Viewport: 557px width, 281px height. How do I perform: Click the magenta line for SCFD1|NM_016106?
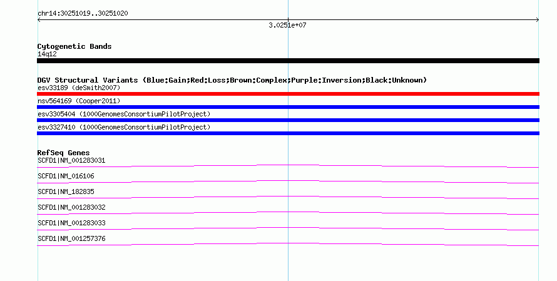[x=288, y=181]
